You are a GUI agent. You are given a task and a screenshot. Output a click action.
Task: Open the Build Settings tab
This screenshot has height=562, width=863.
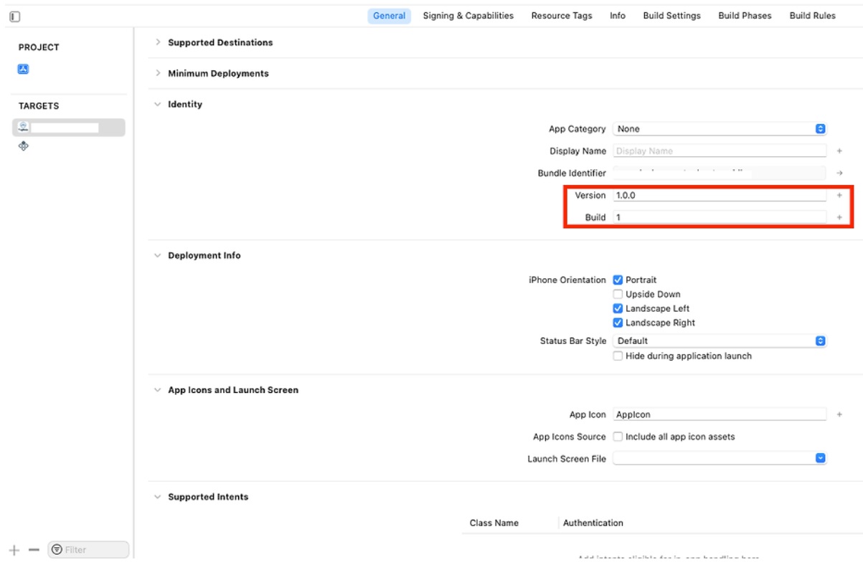pyautogui.click(x=672, y=16)
